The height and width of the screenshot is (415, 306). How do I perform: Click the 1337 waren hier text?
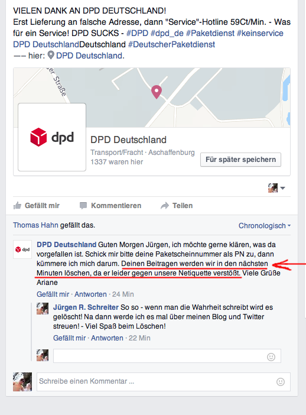116,162
